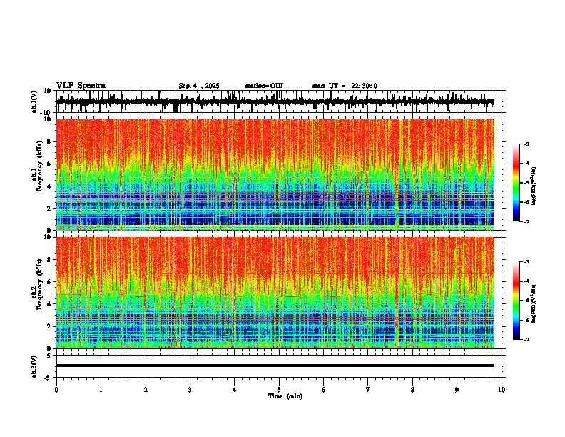Click the '10' tick on the Time axis
The width and height of the screenshot is (565, 437).
pos(502,390)
